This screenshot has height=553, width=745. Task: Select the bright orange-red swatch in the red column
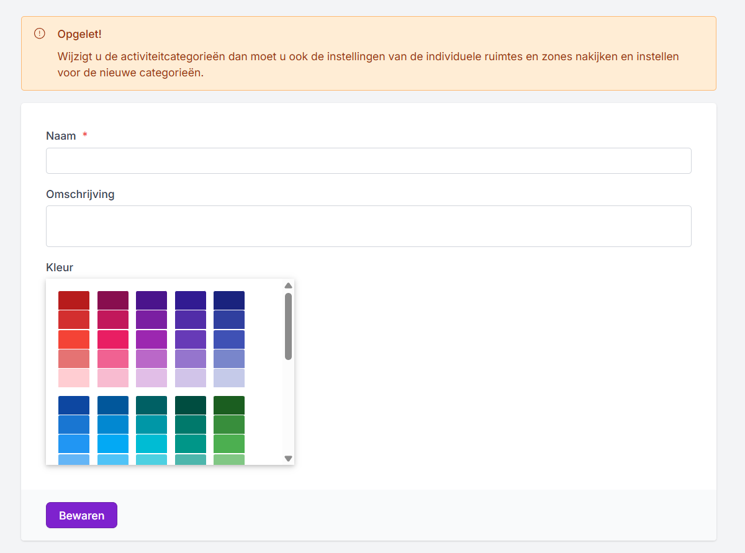click(x=74, y=339)
